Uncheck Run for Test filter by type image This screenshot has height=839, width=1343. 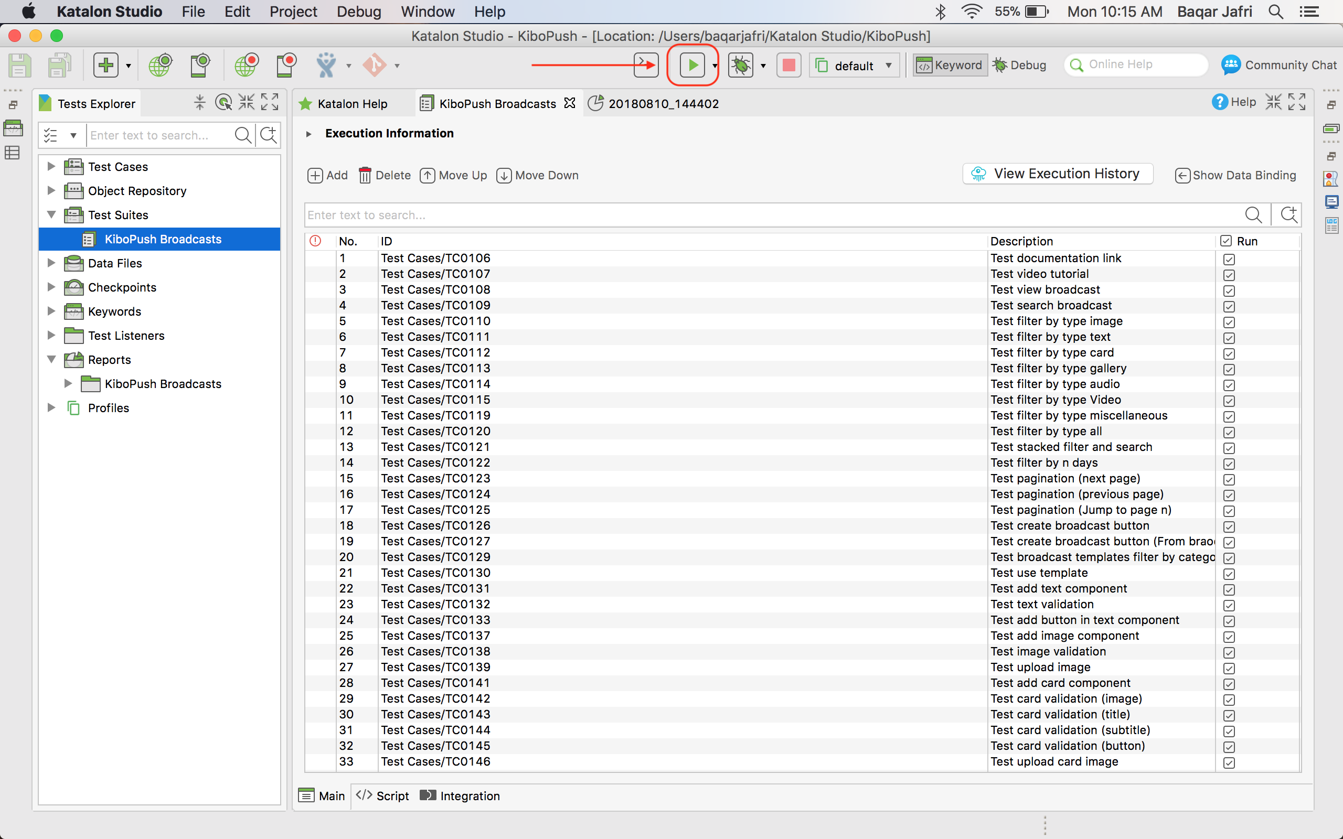pos(1229,322)
